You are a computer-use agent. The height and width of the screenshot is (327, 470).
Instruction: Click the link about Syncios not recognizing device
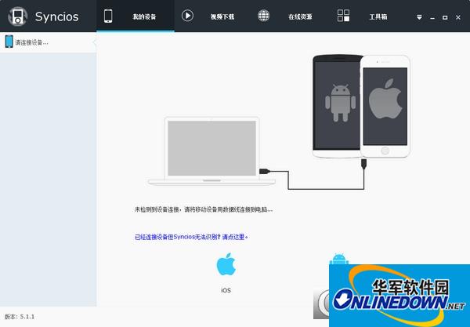tap(191, 237)
